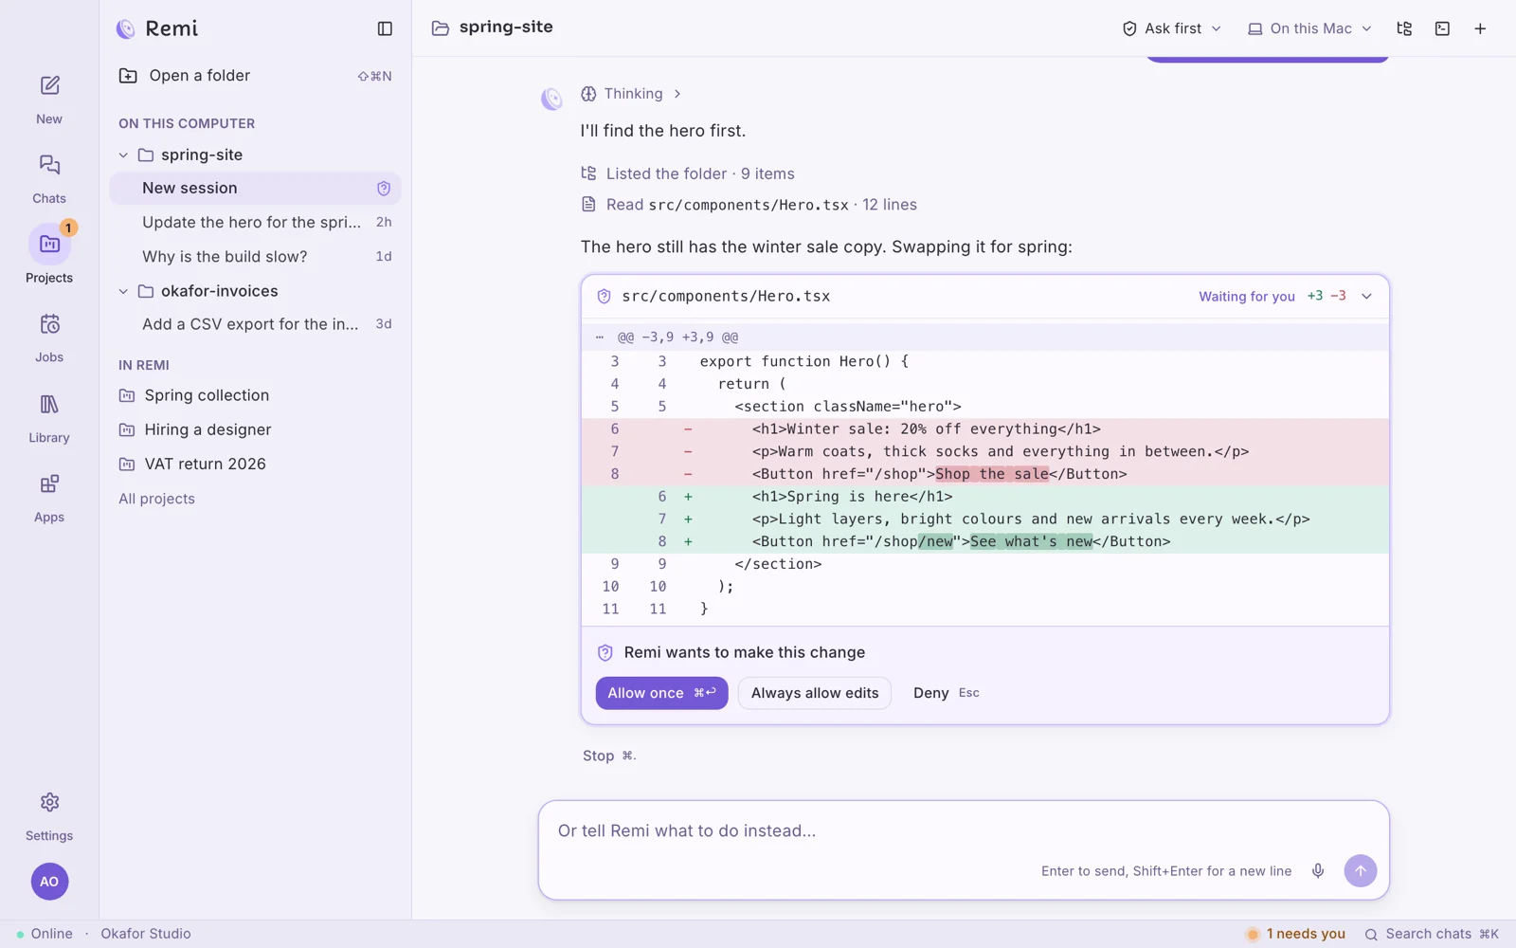1516x948 pixels.
Task: Open the Jobs section
Action: 49,337
